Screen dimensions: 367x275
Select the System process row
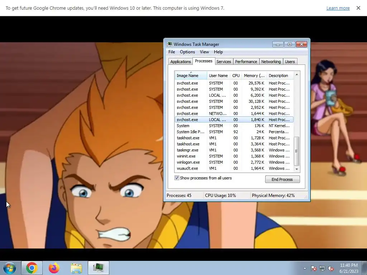234,126
